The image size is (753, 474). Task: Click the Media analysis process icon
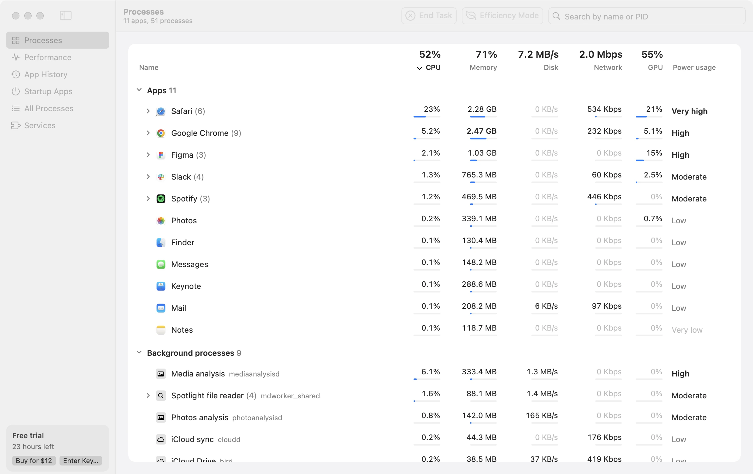pos(161,374)
